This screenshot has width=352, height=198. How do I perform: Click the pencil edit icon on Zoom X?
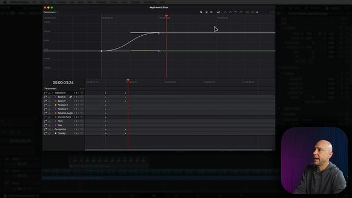click(x=71, y=97)
